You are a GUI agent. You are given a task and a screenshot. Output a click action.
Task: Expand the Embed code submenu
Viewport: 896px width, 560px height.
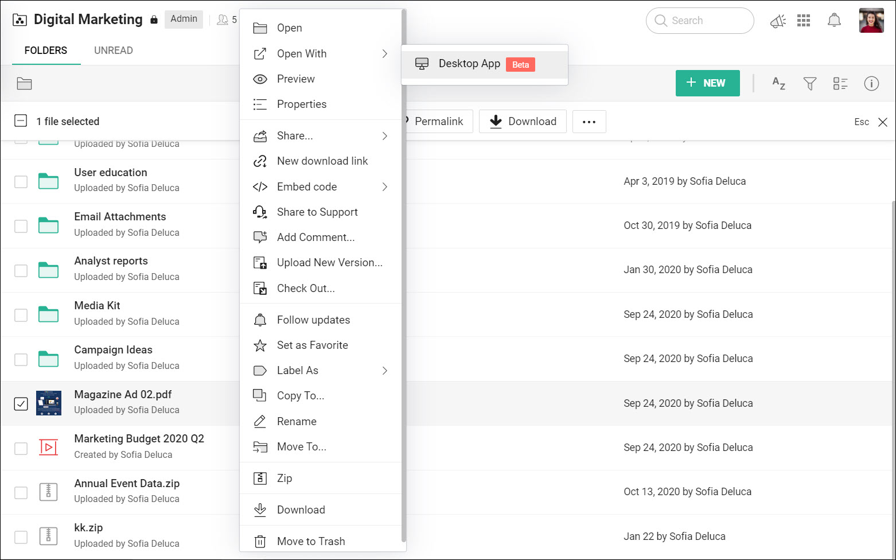[x=321, y=186]
